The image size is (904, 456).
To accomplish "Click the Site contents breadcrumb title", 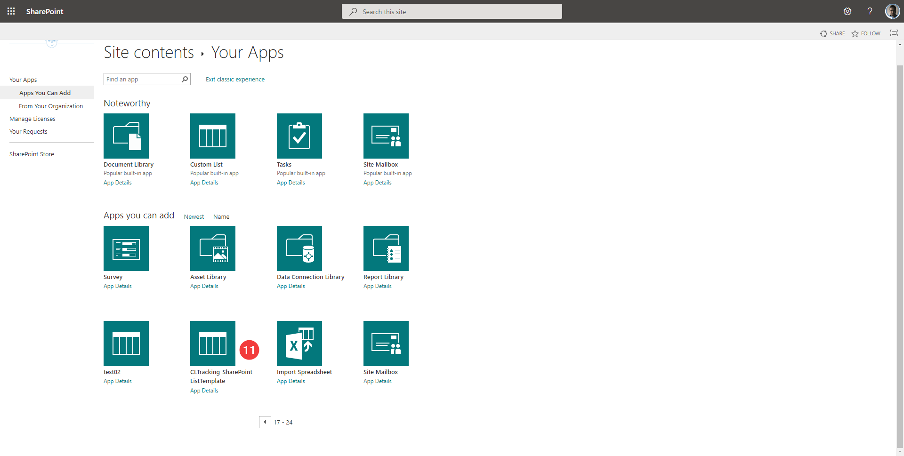I will click(149, 52).
